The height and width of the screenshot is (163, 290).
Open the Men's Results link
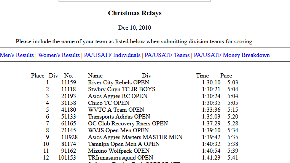coord(17,55)
